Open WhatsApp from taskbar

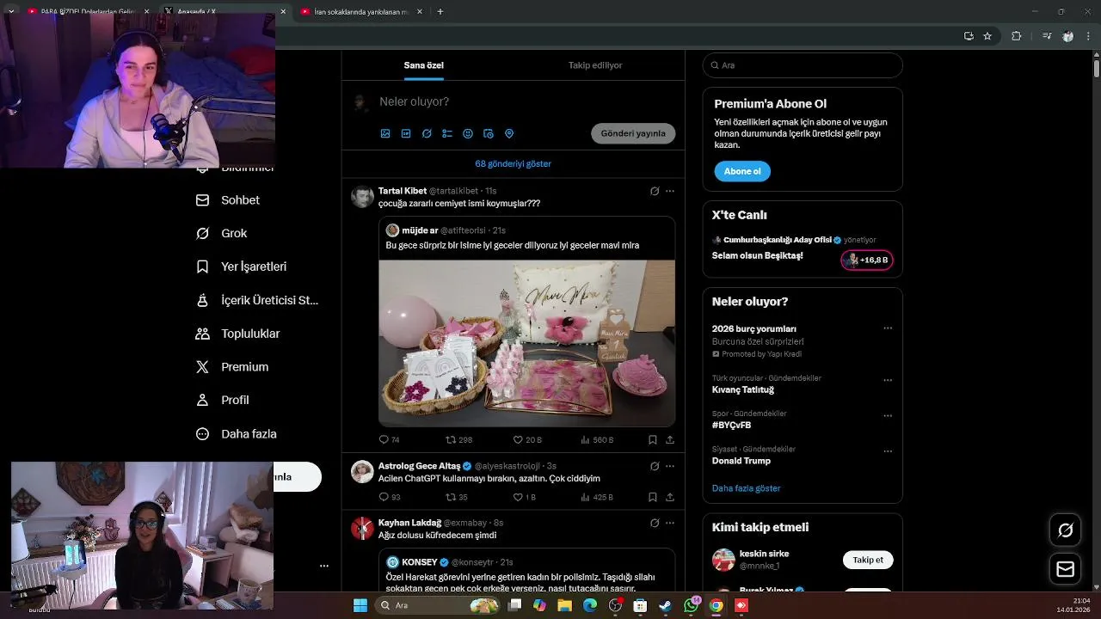click(691, 605)
